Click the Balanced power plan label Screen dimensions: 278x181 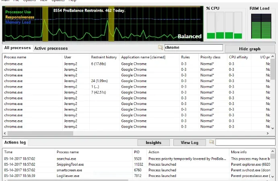point(189,36)
